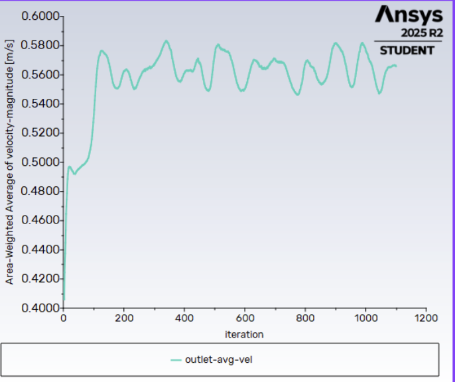Click the STUDENT license label
The width and height of the screenshot is (455, 382).
tap(407, 50)
